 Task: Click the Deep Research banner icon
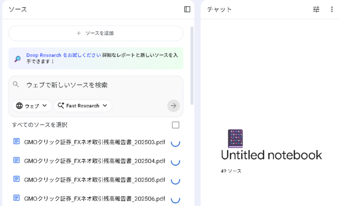click(x=17, y=59)
